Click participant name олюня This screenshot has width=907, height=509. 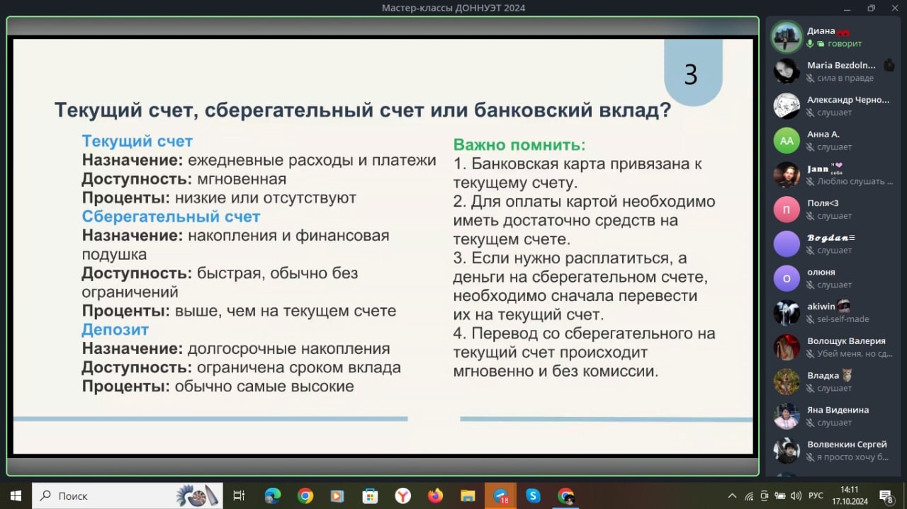pyautogui.click(x=821, y=272)
